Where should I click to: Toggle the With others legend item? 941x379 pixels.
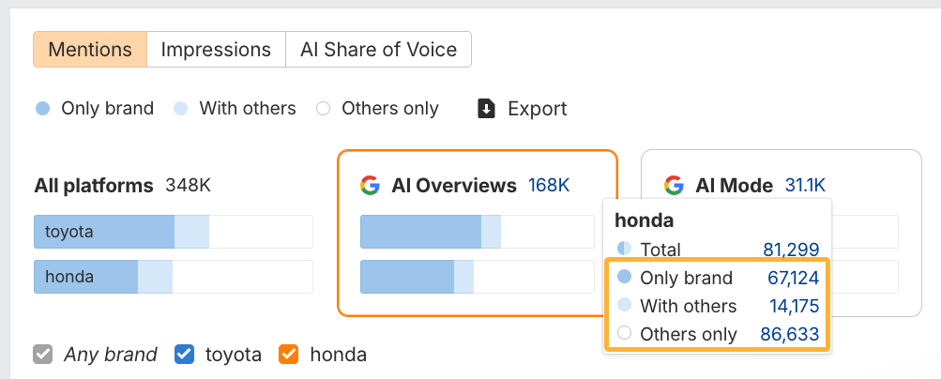pos(235,109)
